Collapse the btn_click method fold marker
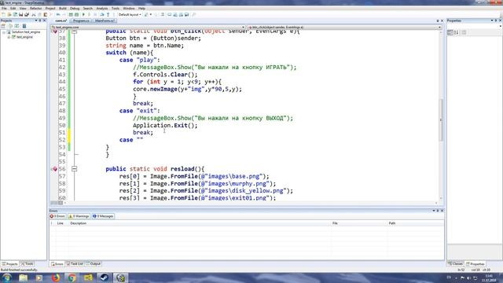 pos(74,31)
